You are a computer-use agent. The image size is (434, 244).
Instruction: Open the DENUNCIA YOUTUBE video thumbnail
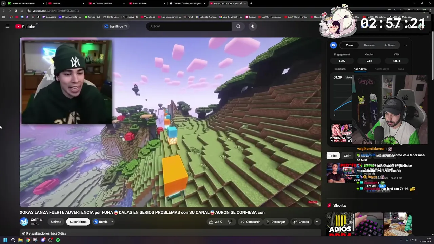coord(341,133)
